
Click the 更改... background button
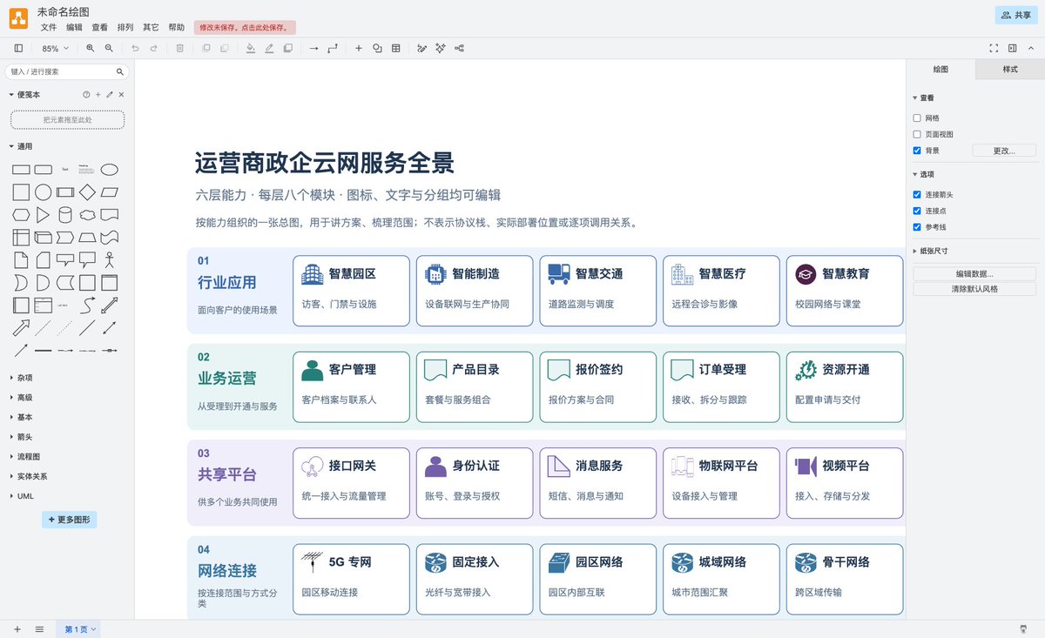point(1004,151)
